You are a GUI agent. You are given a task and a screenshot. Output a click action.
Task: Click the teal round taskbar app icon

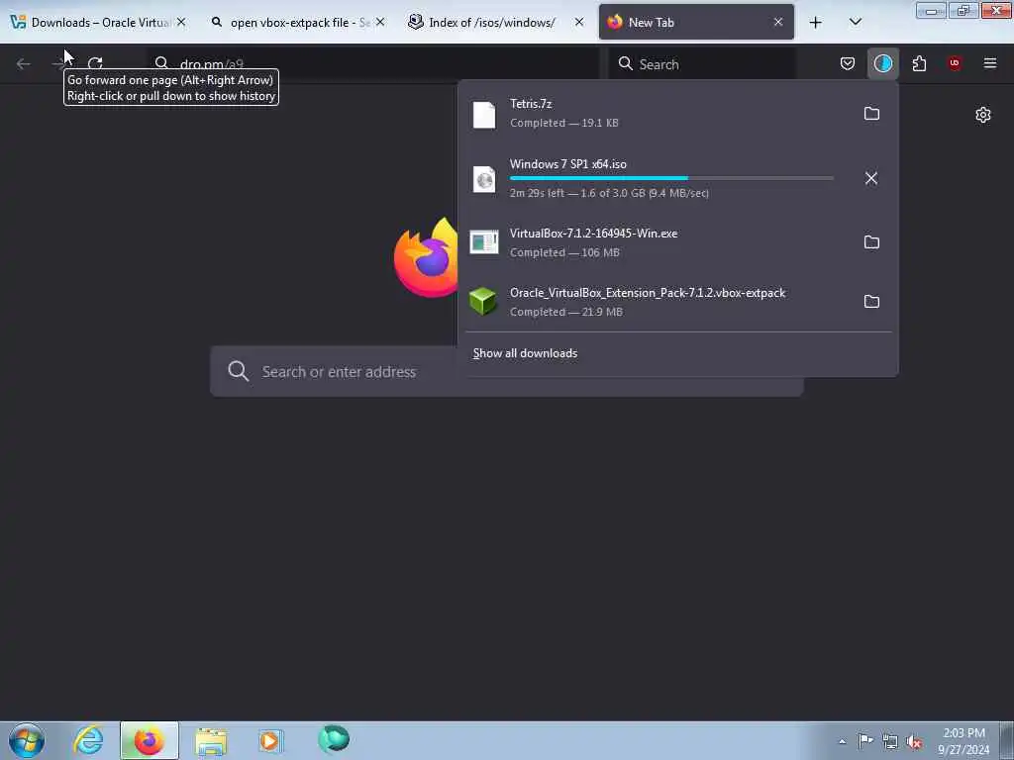(334, 739)
